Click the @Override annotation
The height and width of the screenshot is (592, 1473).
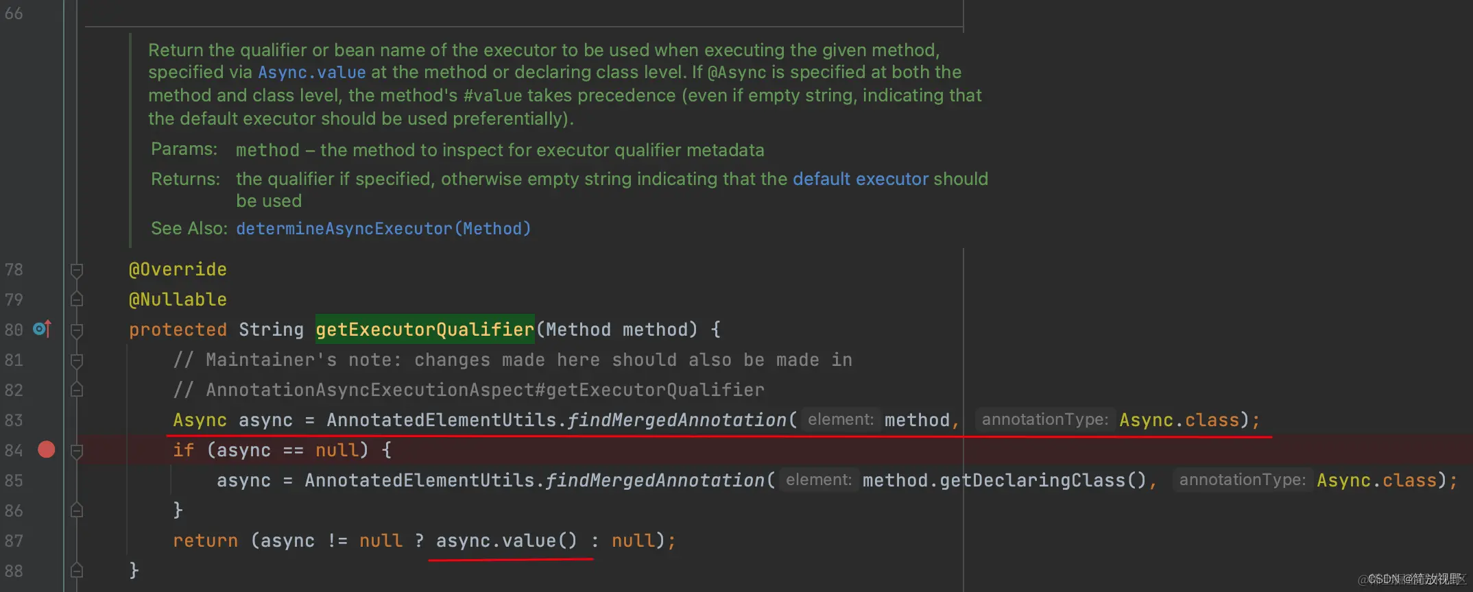pyautogui.click(x=178, y=269)
